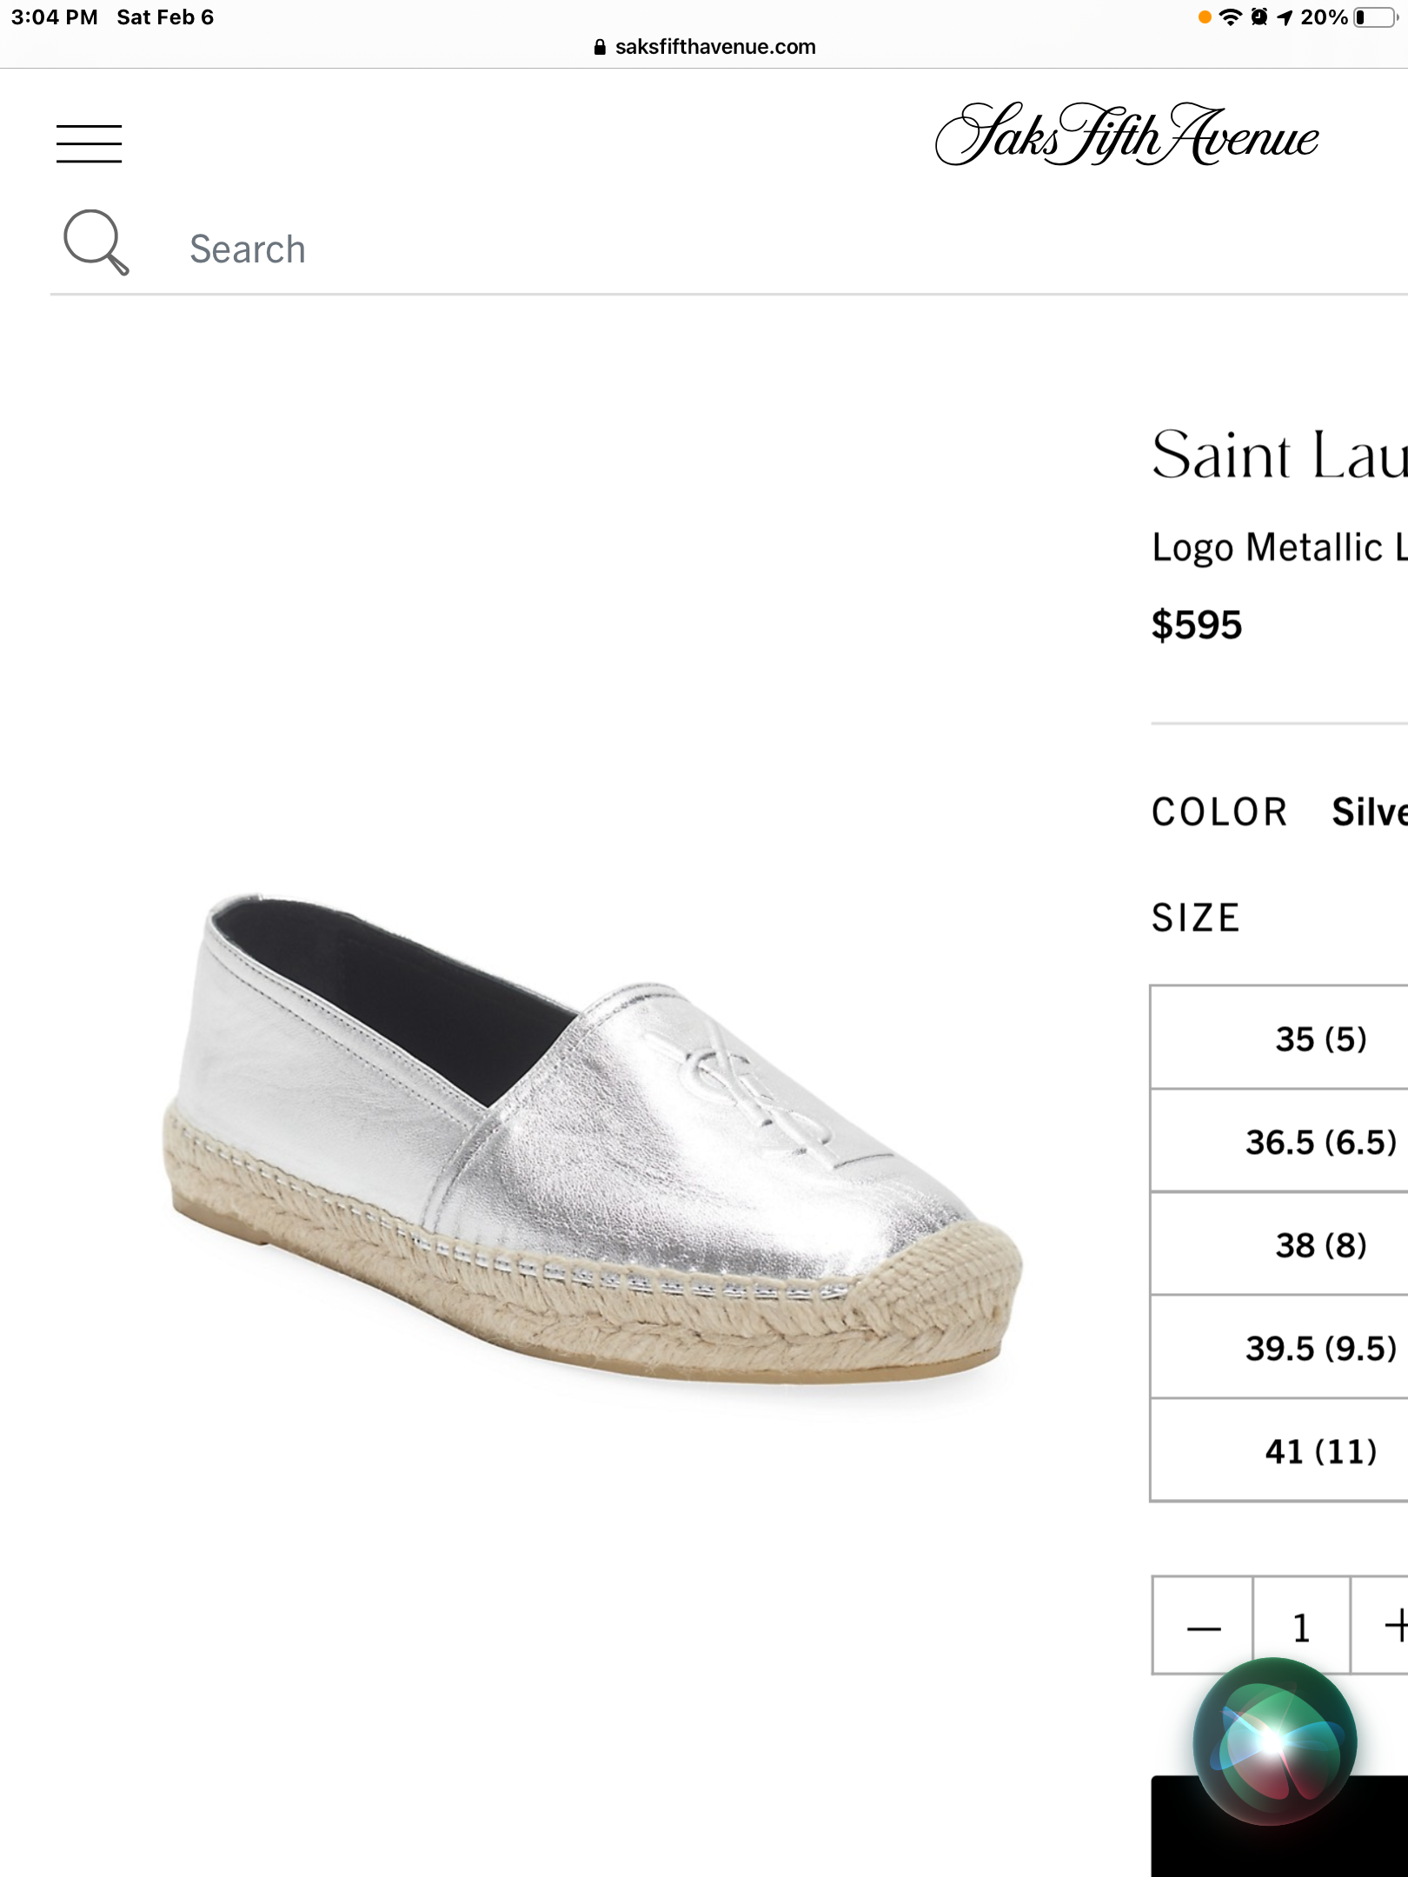Open the Saint Laurent brand link
Image resolution: width=1408 pixels, height=1877 pixels.
pos(1279,455)
